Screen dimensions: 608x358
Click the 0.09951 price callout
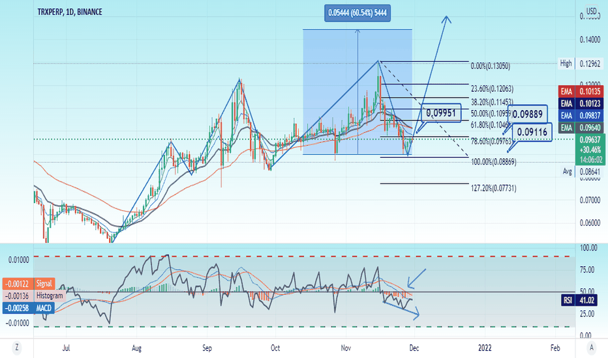coord(441,113)
